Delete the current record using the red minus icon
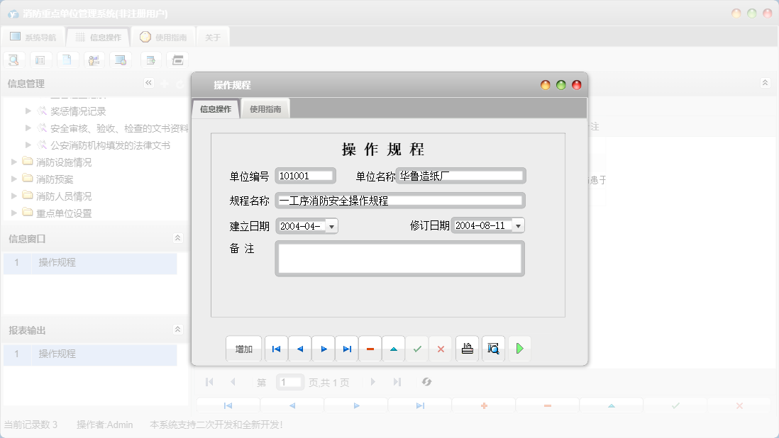 370,349
